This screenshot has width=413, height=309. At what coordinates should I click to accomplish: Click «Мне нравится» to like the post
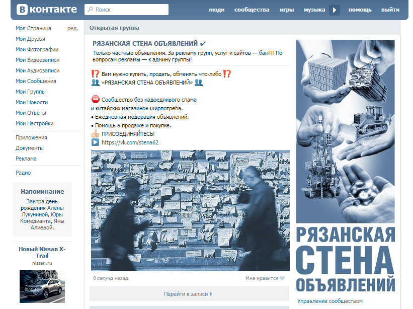pyautogui.click(x=262, y=278)
